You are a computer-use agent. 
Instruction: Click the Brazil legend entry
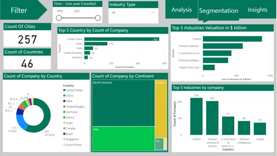coord(68,134)
